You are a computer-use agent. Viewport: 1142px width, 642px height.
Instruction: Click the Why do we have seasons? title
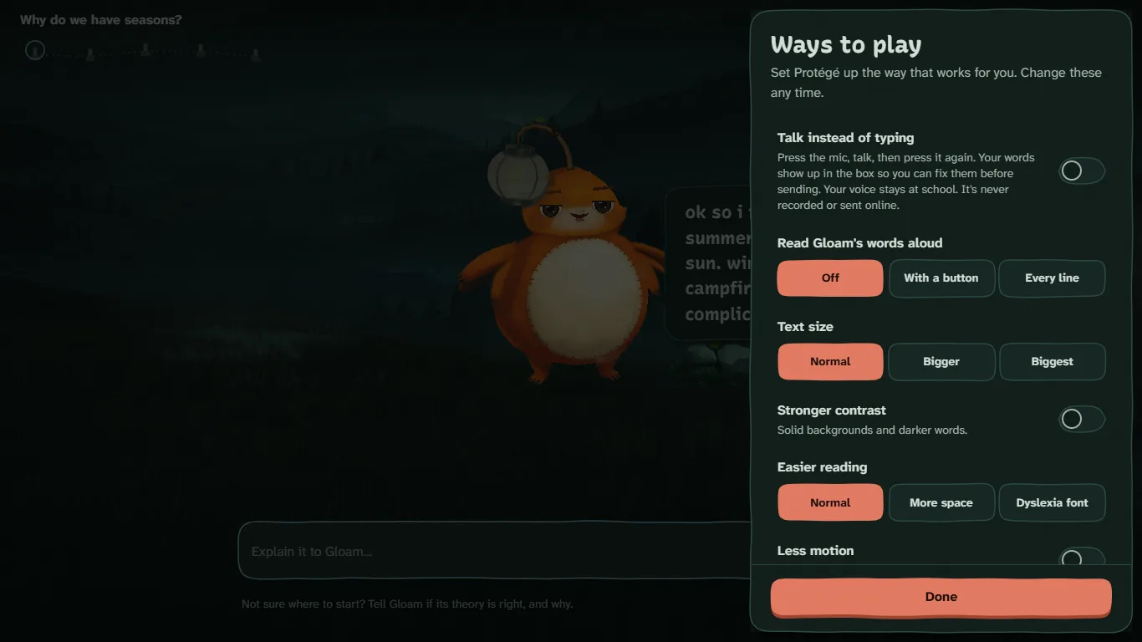[101, 20]
